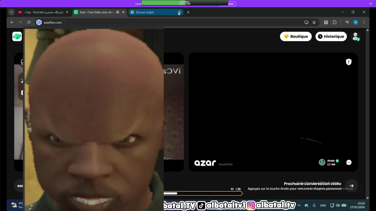Reload the azarlive.com page
This screenshot has width=376, height=211.
click(29, 22)
